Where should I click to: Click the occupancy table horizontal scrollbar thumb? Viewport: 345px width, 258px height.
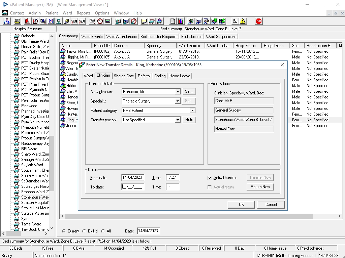click(x=189, y=216)
